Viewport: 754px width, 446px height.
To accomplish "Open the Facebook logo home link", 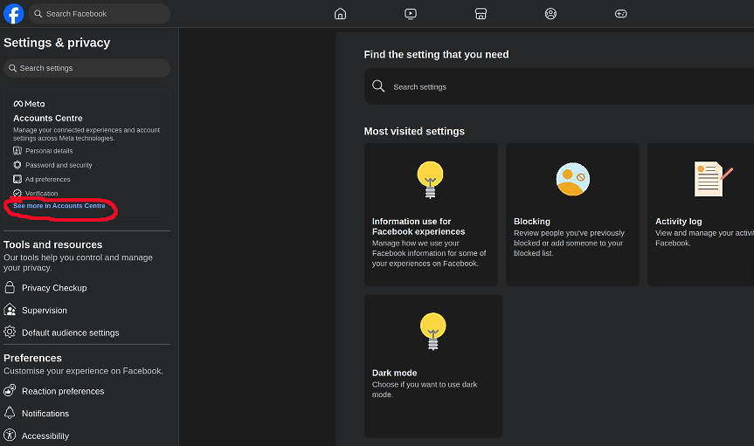I will click(x=13, y=13).
